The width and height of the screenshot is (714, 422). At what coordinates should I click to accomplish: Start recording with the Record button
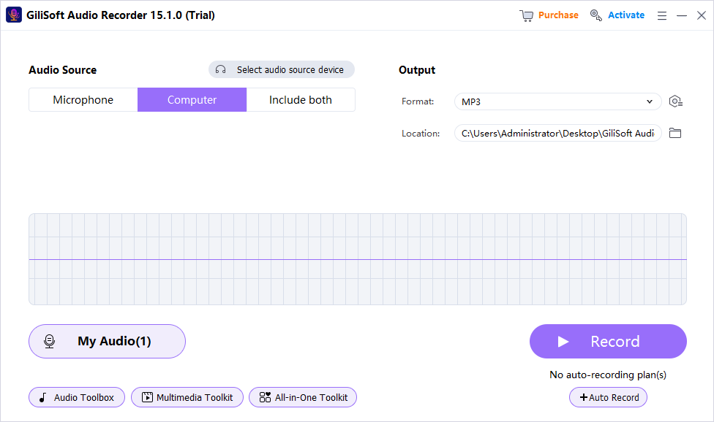pyautogui.click(x=608, y=341)
